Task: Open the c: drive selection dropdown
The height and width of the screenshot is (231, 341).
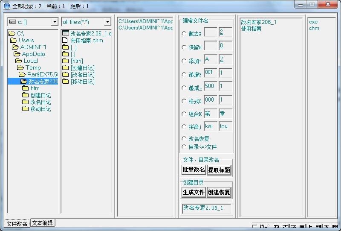Action: coord(54,22)
